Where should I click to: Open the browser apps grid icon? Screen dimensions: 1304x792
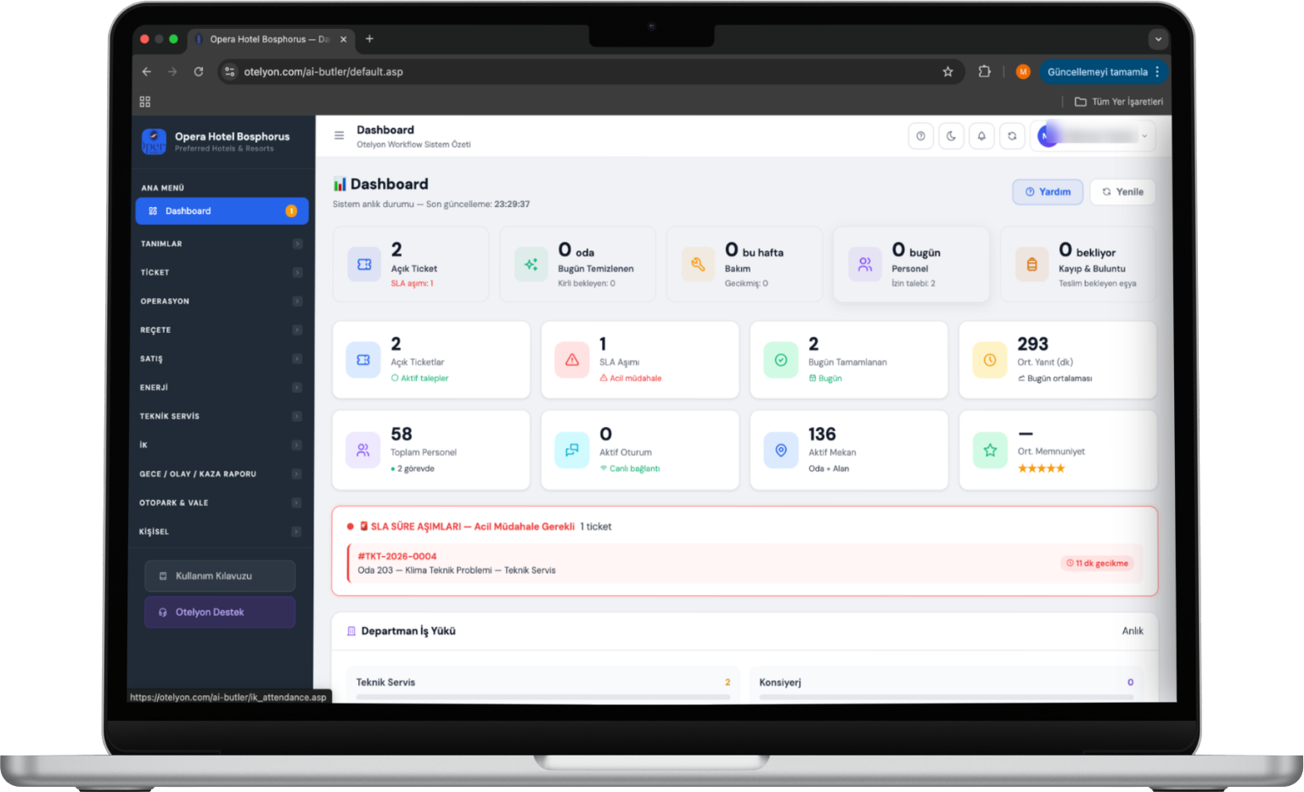pyautogui.click(x=145, y=102)
